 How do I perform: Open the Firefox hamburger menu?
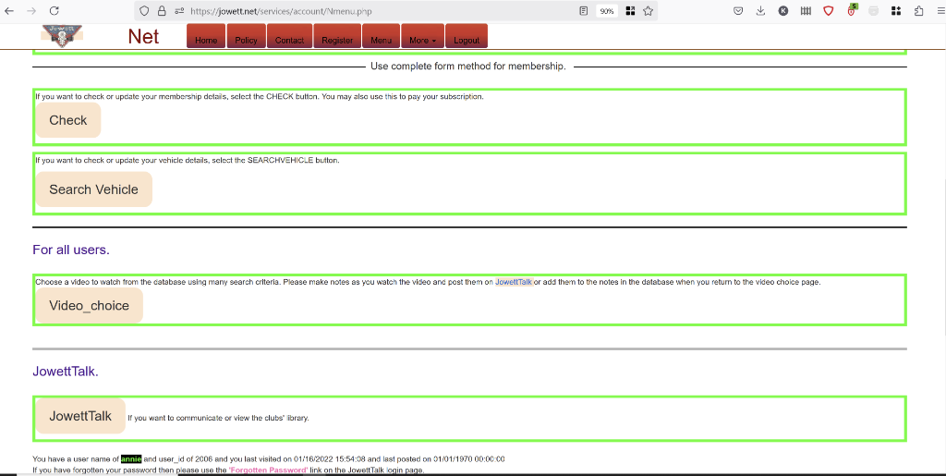pos(940,11)
